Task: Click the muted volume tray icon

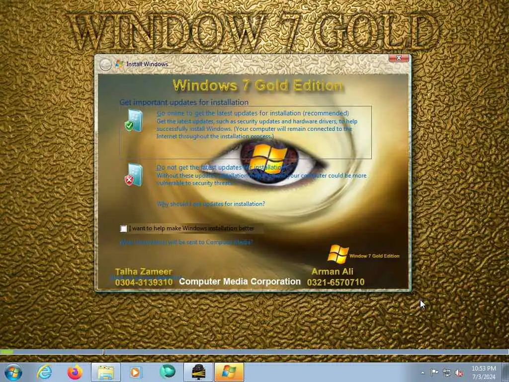Action: point(459,373)
